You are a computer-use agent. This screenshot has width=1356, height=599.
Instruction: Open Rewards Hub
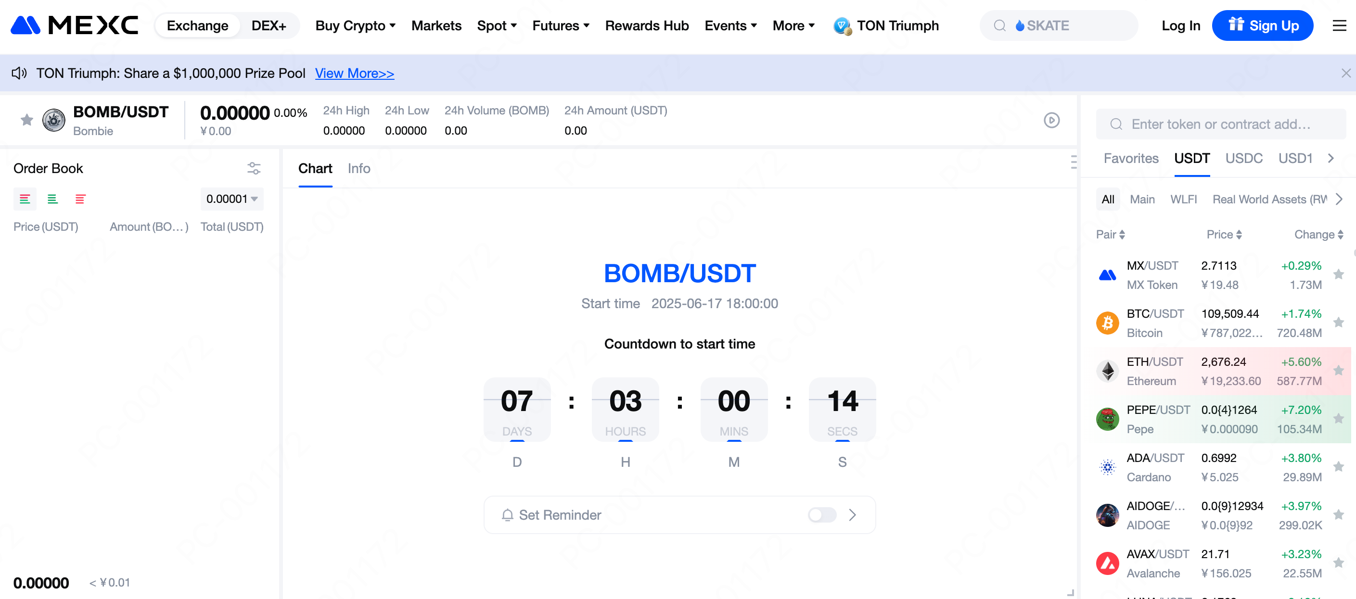pos(646,26)
